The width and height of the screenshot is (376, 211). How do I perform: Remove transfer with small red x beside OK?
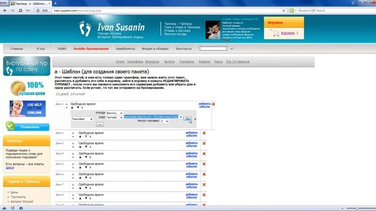(195, 119)
